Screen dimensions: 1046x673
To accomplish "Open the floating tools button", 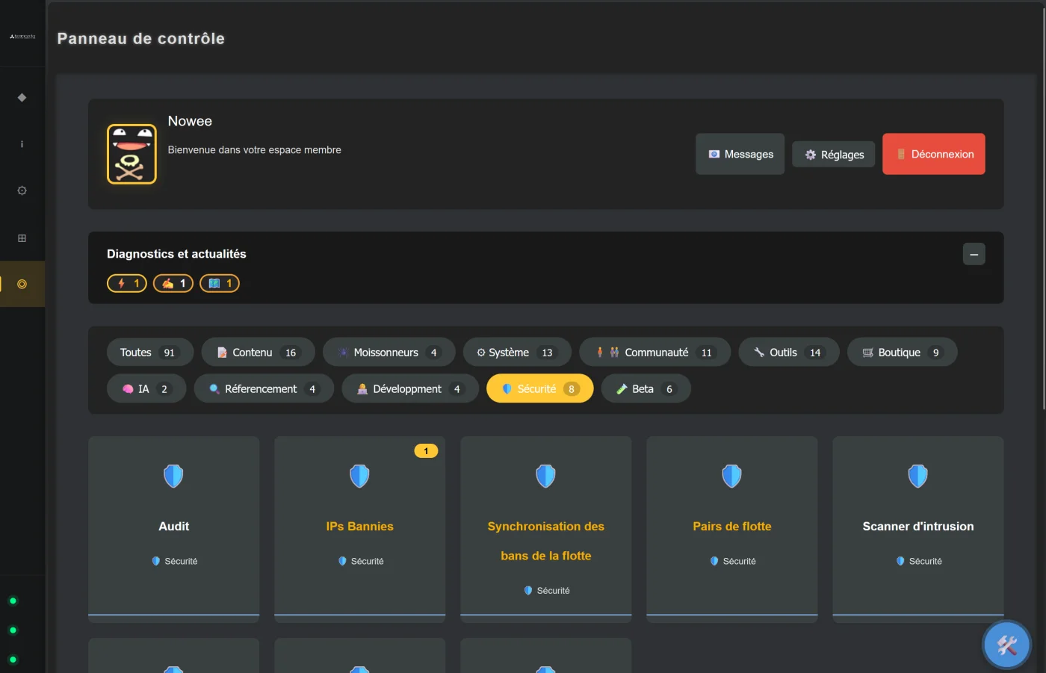I will point(1006,645).
